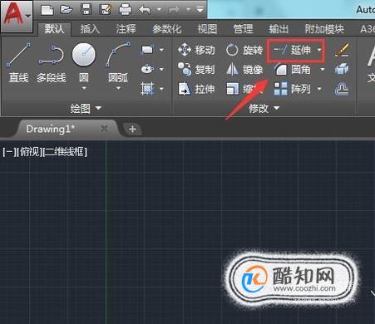Open the Extend (延伸) dropdown arrow
This screenshot has height=324, width=375.
pyautogui.click(x=319, y=50)
